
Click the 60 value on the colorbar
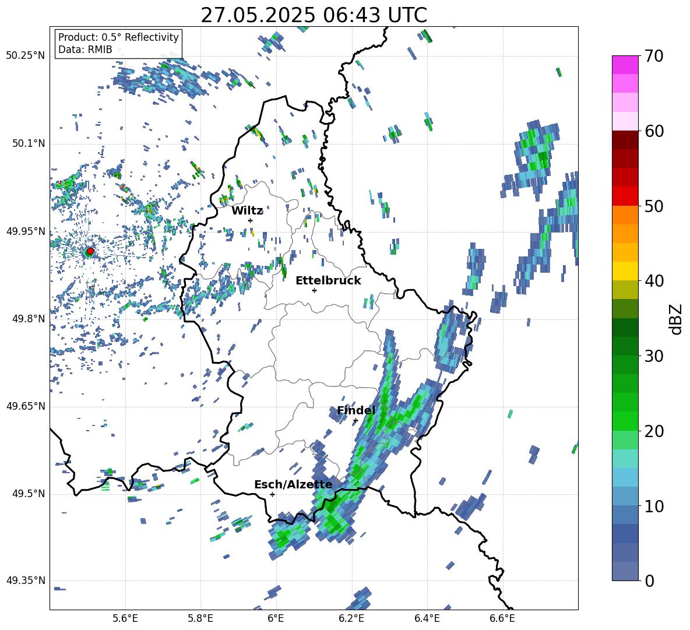coord(654,131)
